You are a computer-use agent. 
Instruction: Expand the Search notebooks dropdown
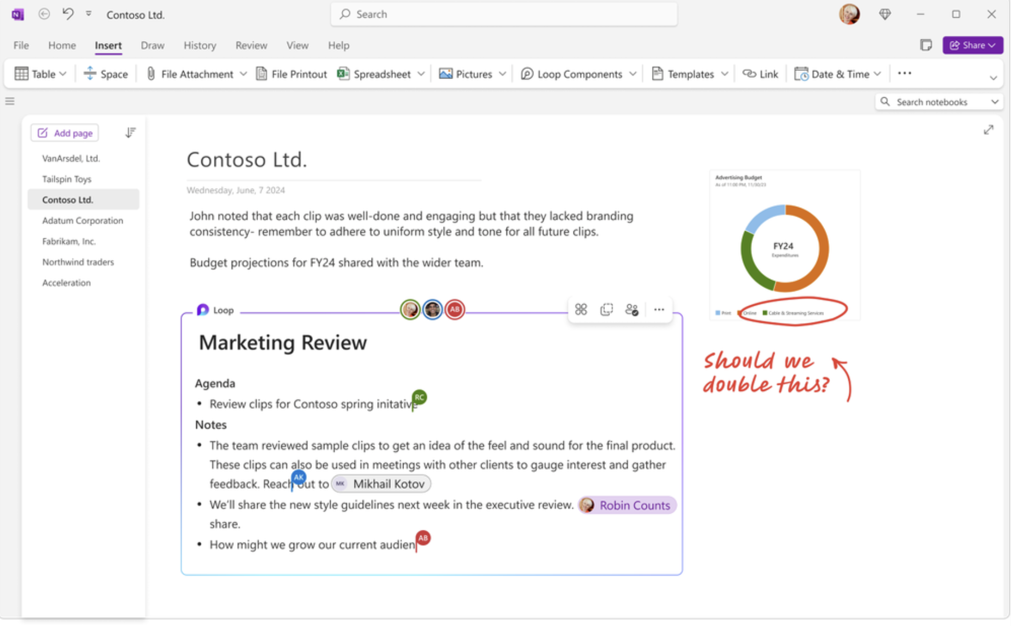tap(995, 101)
